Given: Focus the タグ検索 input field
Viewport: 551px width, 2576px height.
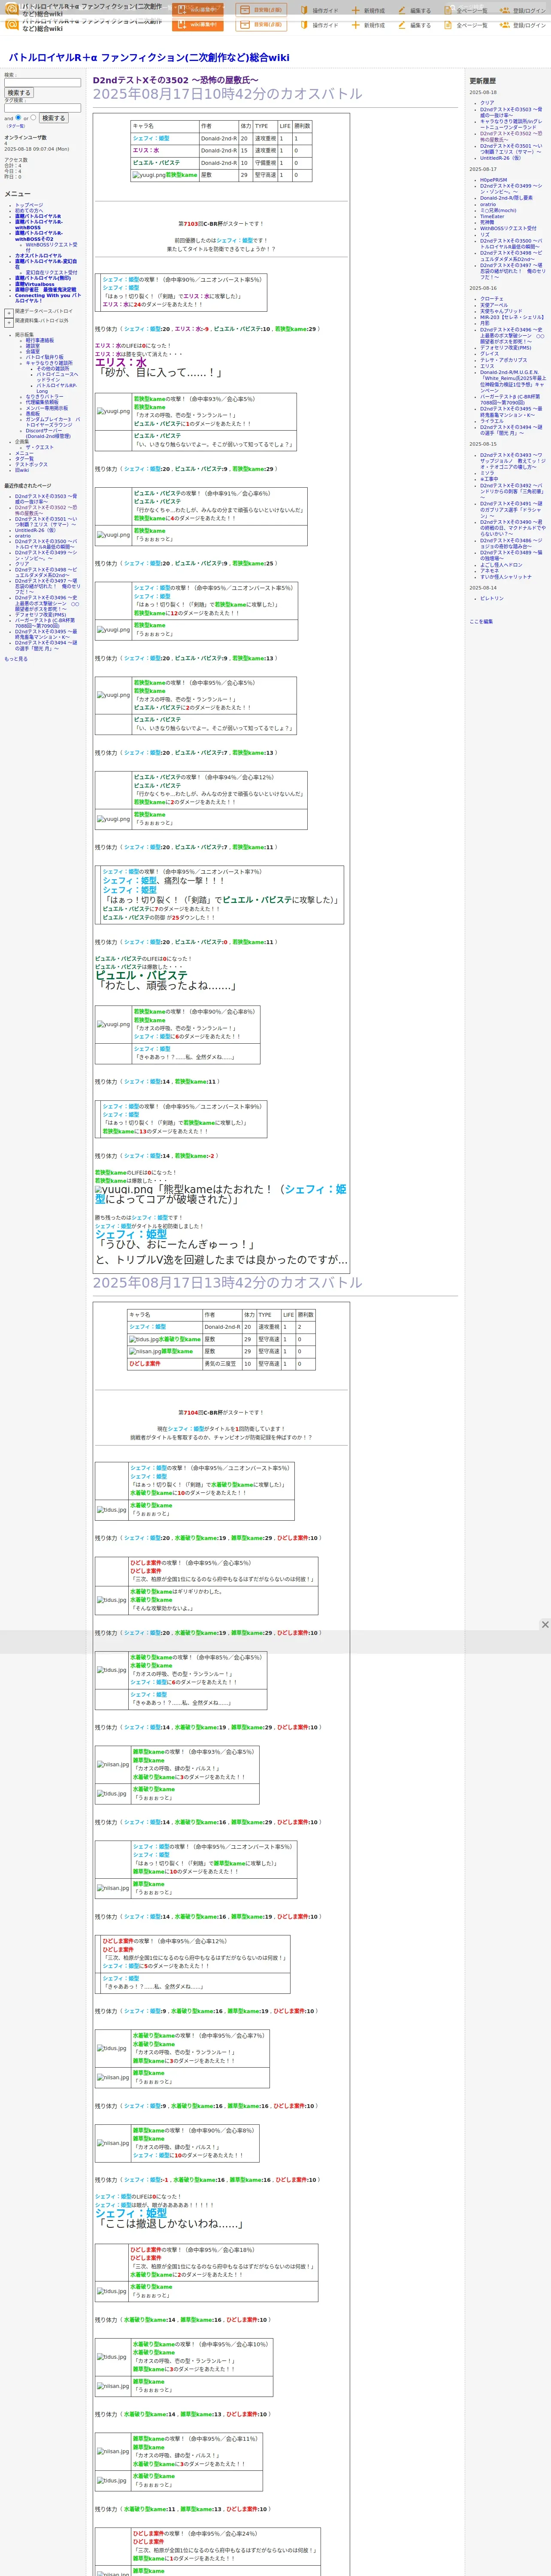Looking at the screenshot, I should tap(42, 108).
